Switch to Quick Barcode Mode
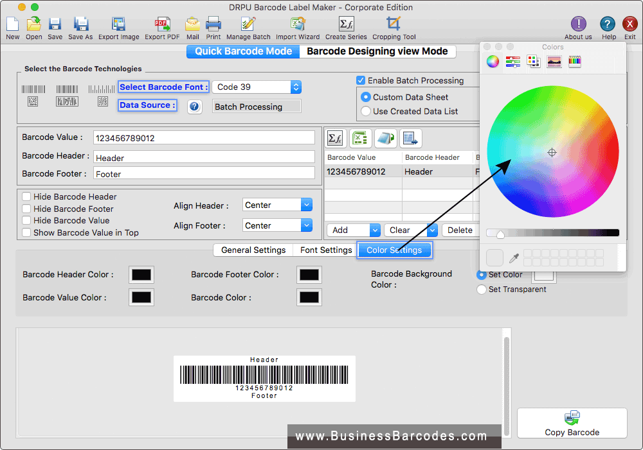The width and height of the screenshot is (643, 450). tap(243, 51)
